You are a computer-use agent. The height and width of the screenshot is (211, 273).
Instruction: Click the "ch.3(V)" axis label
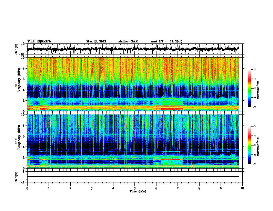[17, 177]
